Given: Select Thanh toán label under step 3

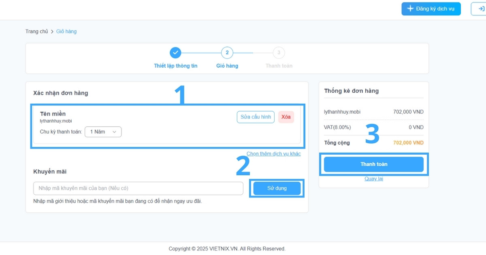Looking at the screenshot, I should point(279,66).
